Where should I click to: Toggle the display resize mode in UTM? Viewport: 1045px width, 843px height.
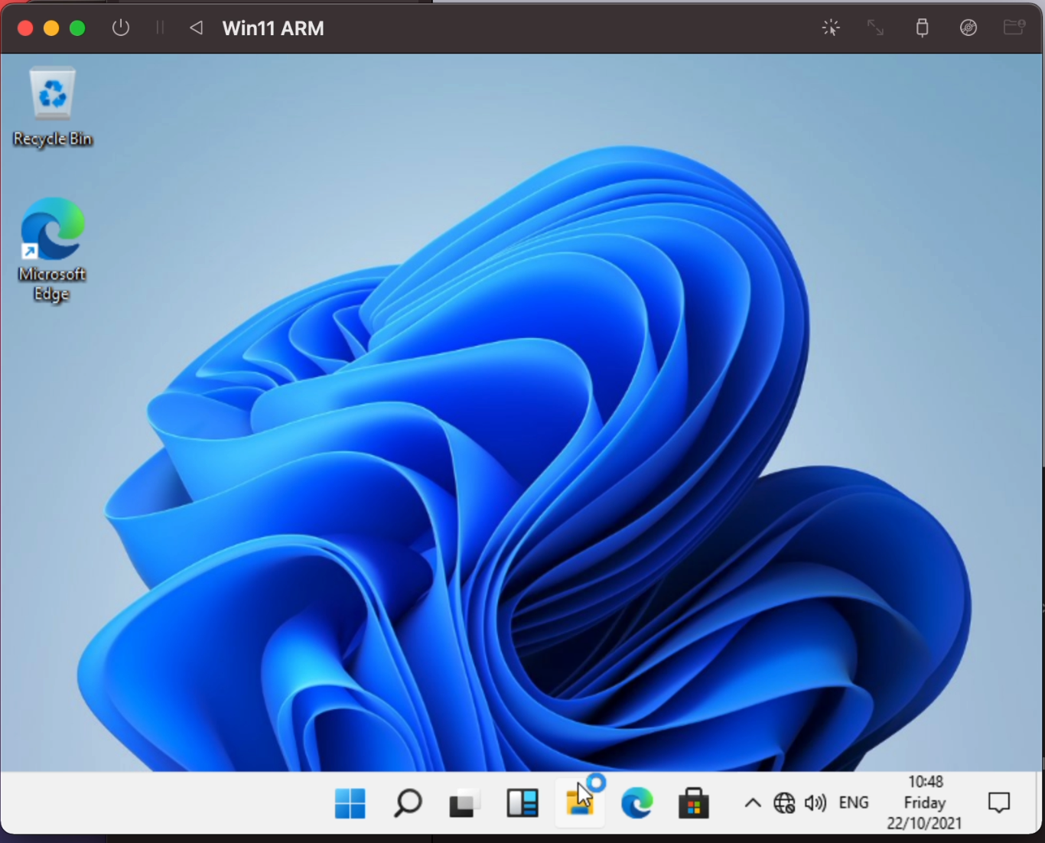pyautogui.click(x=875, y=28)
